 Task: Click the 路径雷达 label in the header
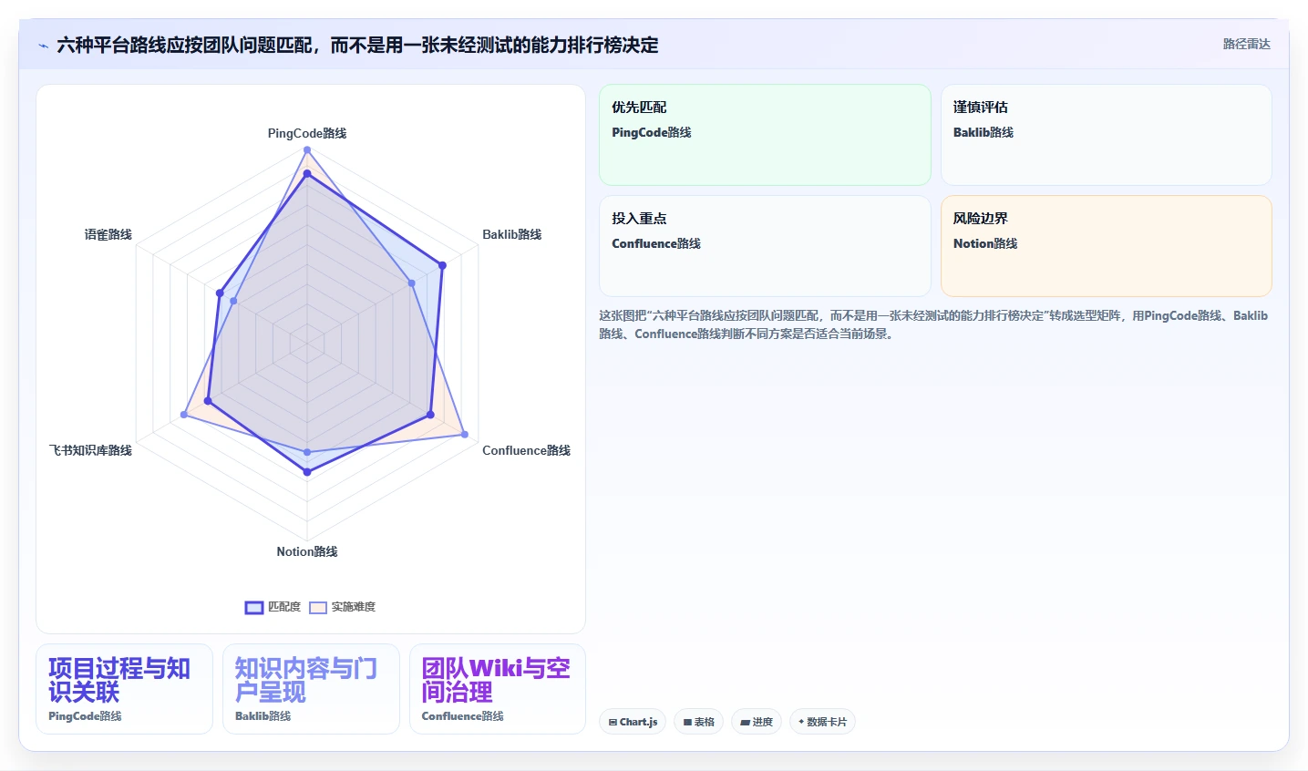click(x=1246, y=44)
